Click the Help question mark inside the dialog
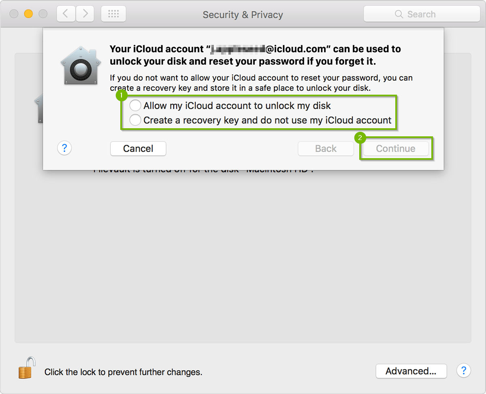 64,148
